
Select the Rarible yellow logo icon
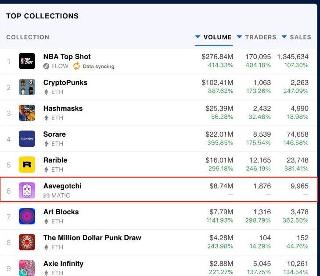27,164
